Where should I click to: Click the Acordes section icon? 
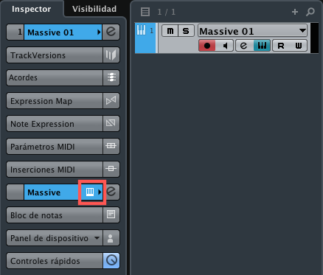click(111, 77)
